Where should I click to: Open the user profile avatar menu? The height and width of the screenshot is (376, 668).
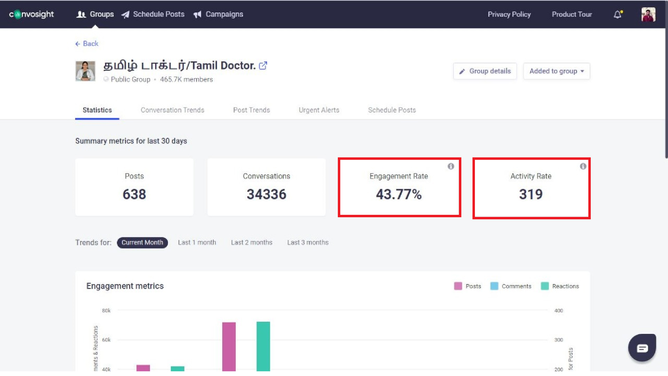[648, 14]
